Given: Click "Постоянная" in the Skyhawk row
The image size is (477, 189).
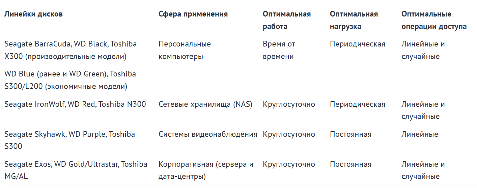Looking at the screenshot, I should 350,134.
